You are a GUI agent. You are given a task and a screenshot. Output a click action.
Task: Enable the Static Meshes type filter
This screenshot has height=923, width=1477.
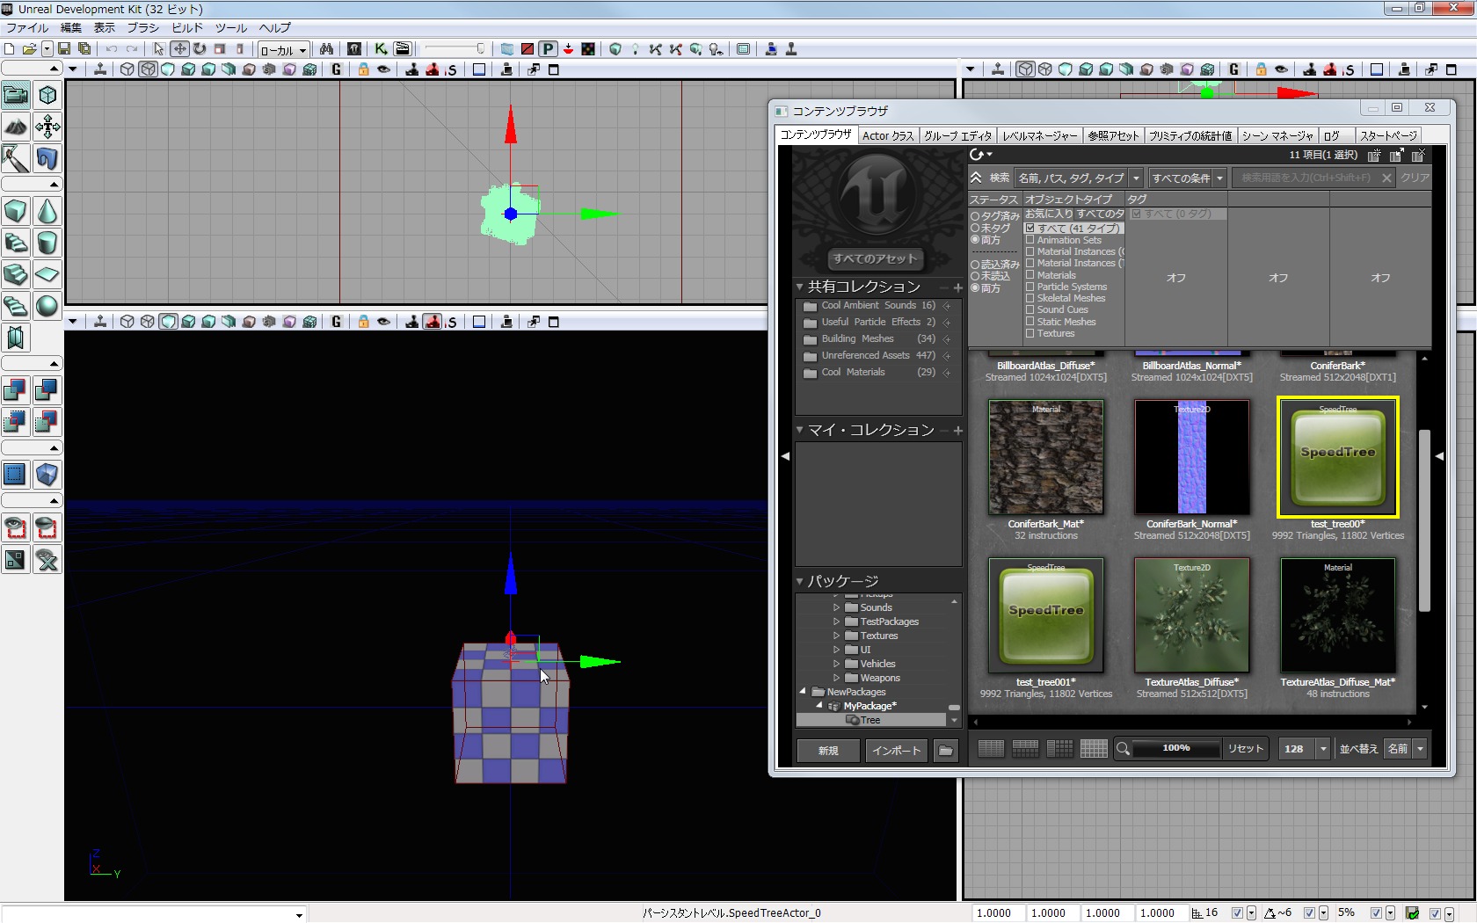1030,322
